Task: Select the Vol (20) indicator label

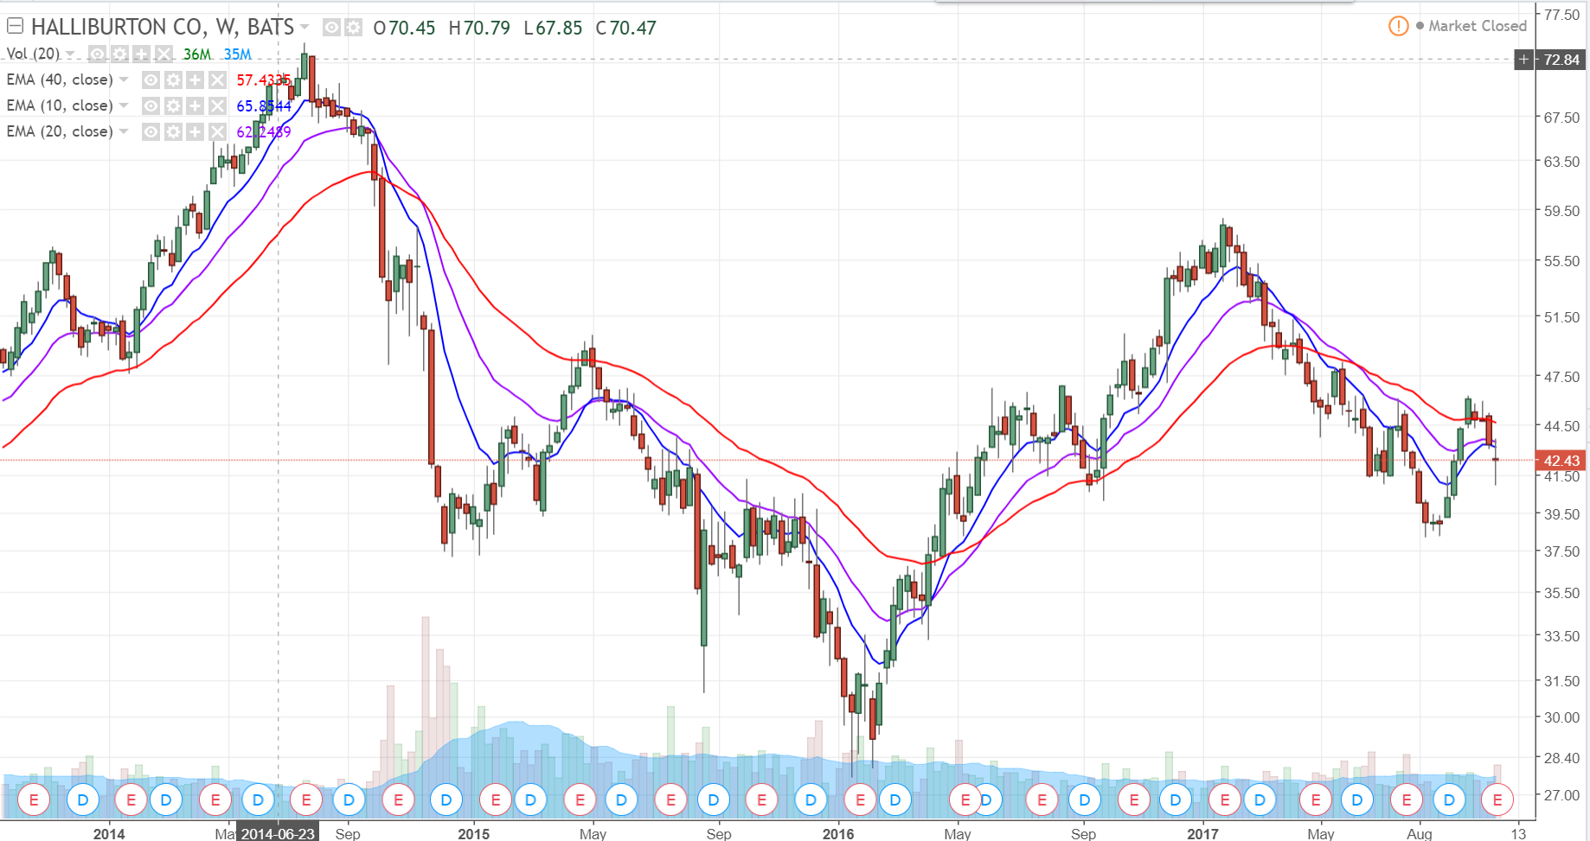Action: [x=34, y=54]
